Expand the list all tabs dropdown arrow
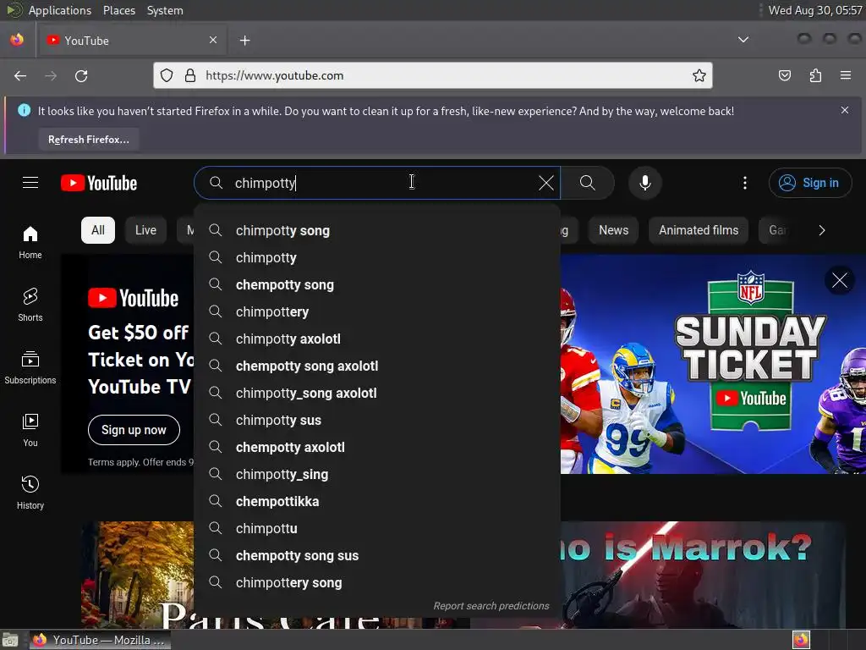This screenshot has width=866, height=650. (743, 40)
